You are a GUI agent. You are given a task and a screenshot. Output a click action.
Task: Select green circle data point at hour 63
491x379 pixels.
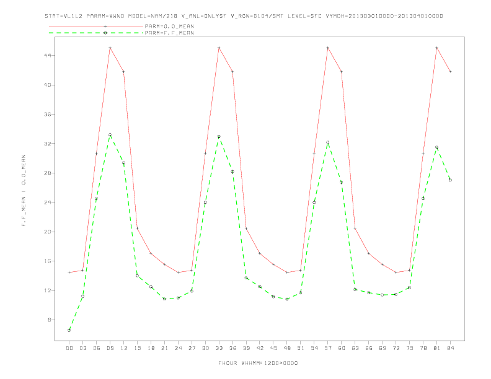[x=355, y=290]
